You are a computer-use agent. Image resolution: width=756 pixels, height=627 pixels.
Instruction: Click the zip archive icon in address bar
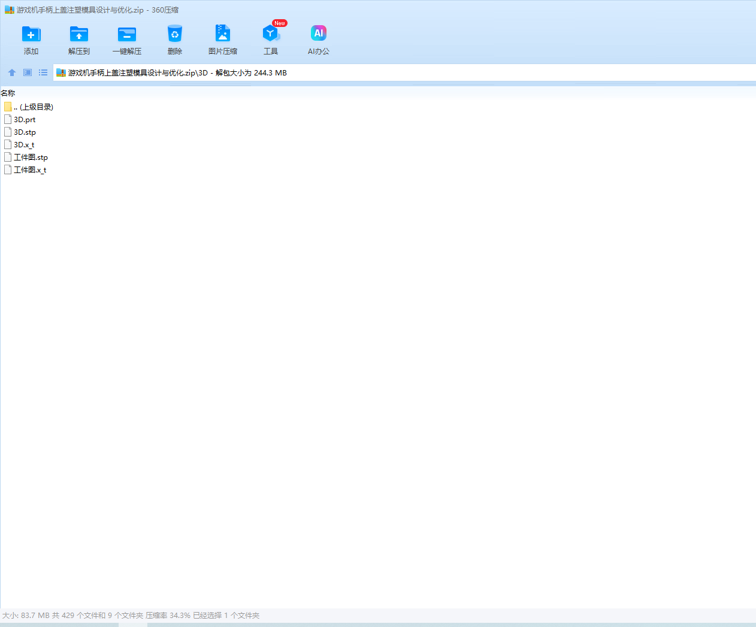click(x=61, y=72)
